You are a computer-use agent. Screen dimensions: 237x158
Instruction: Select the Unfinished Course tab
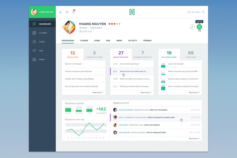94,54
